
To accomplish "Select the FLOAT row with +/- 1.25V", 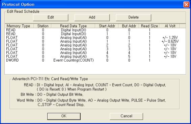I will [95, 38].
